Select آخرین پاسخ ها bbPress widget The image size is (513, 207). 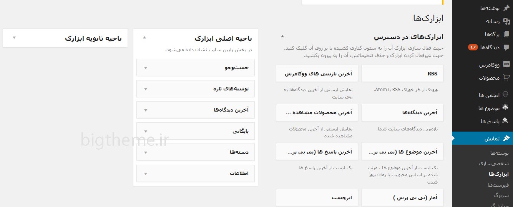point(317,152)
